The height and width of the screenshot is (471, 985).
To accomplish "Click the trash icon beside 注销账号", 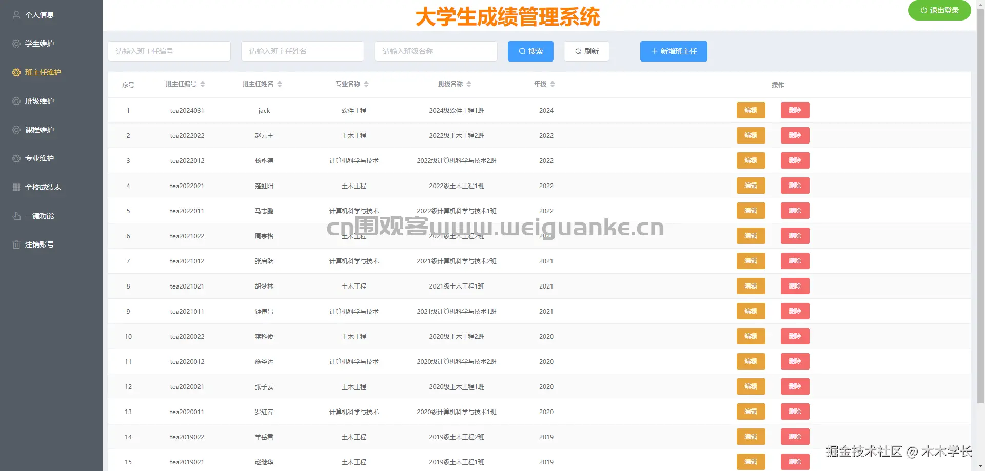I will [x=16, y=244].
